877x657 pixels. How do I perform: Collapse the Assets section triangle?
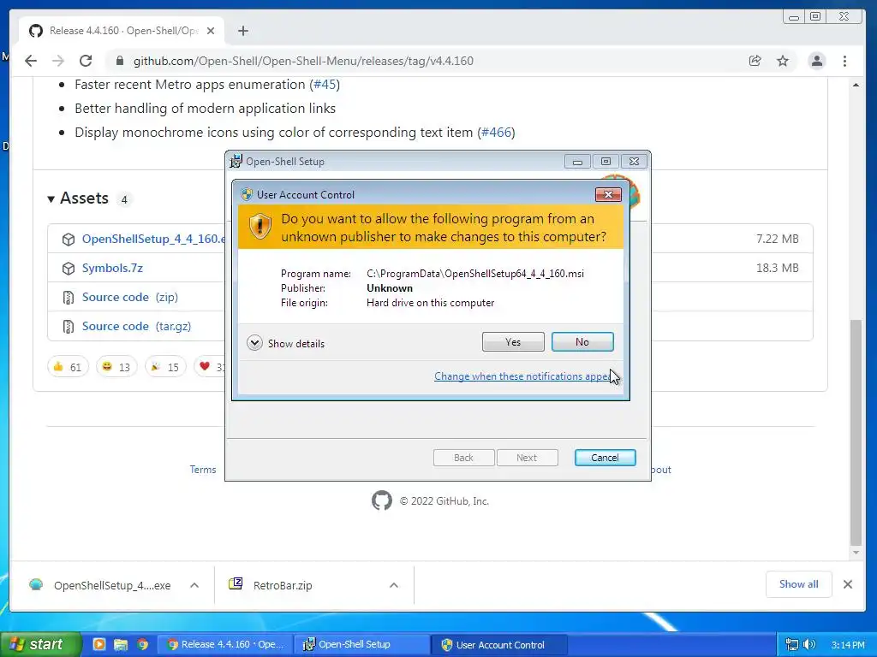(51, 198)
